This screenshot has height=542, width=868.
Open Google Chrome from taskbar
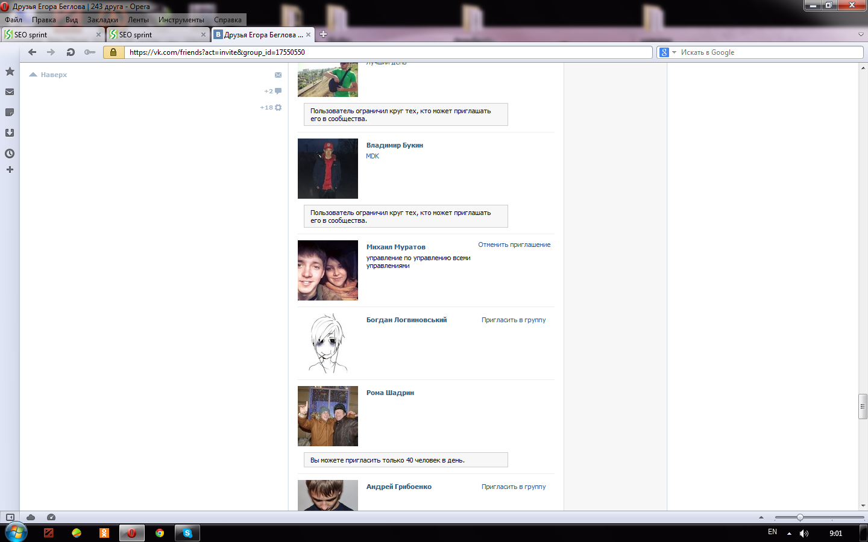[x=160, y=533]
